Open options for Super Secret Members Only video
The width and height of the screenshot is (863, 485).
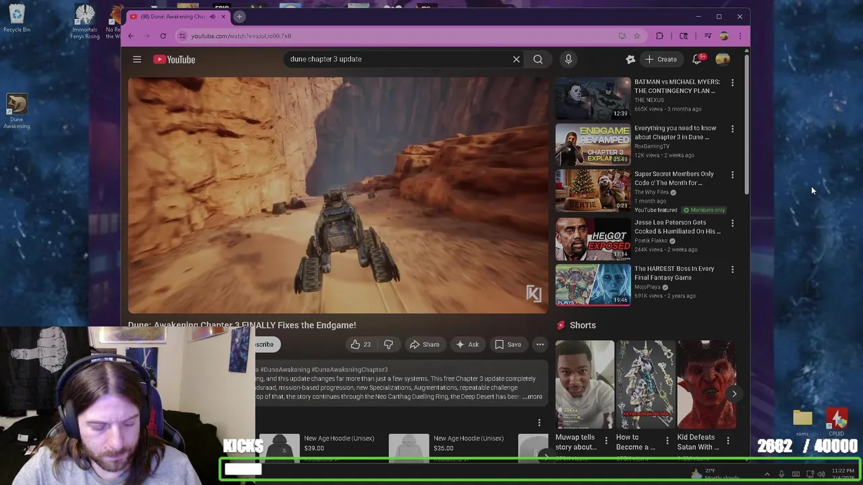pyautogui.click(x=733, y=174)
